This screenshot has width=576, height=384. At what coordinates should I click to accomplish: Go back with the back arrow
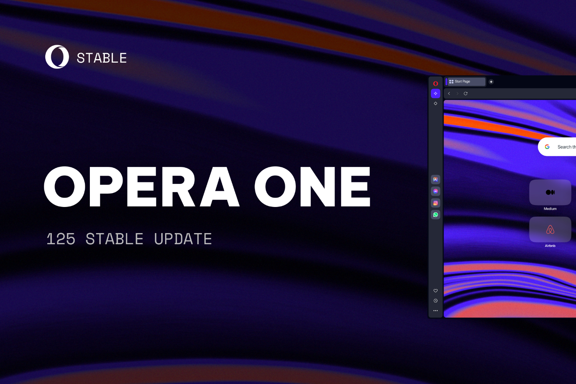449,93
